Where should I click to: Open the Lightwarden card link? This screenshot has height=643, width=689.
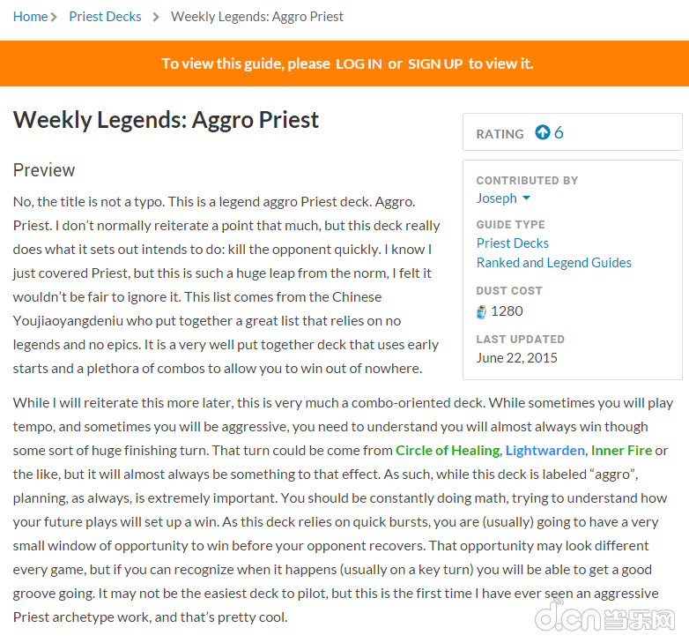click(545, 451)
